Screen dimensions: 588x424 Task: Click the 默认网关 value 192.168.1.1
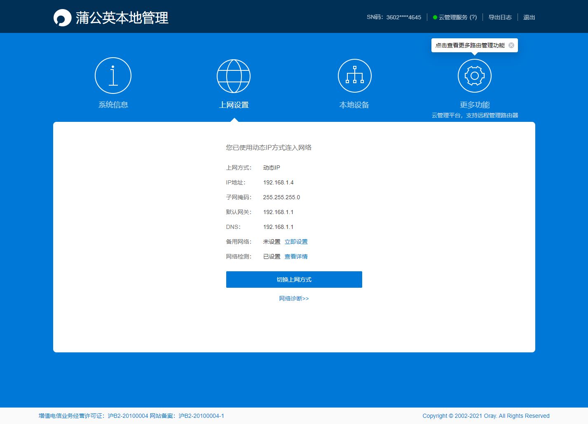[279, 212]
